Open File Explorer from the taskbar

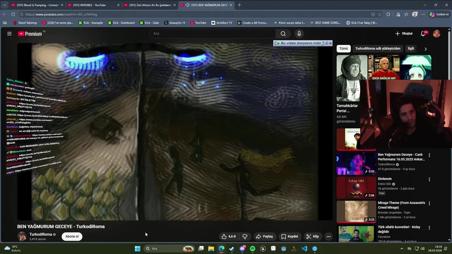point(211,249)
